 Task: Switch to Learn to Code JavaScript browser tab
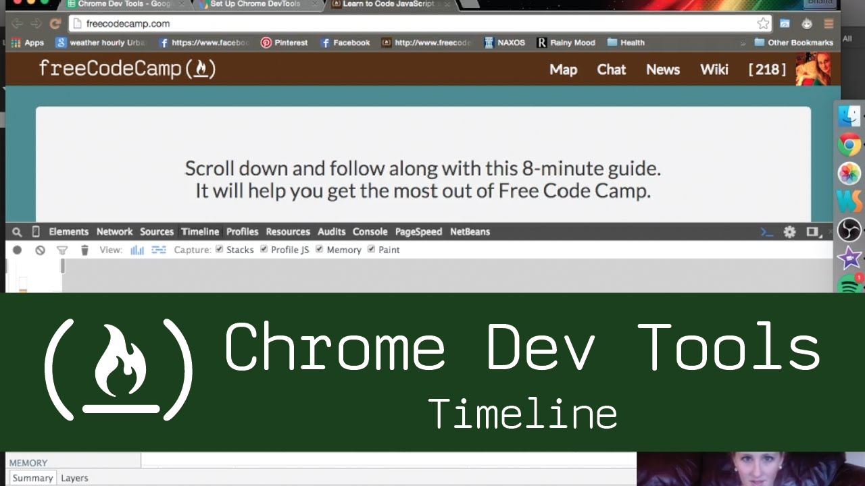pos(392,4)
